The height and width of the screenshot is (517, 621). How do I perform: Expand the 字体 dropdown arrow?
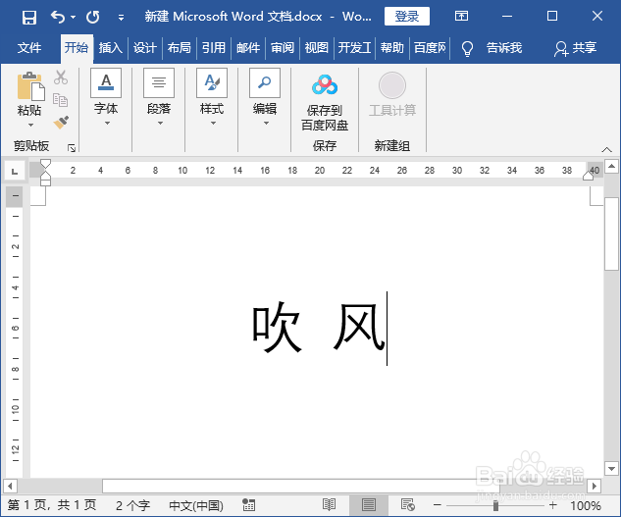[x=107, y=124]
